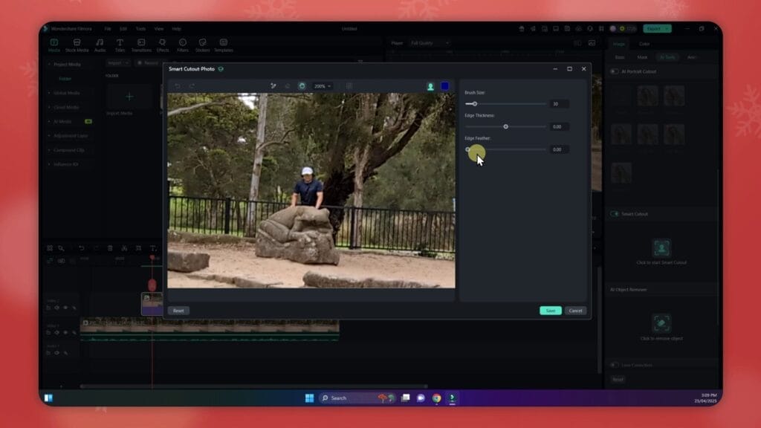The width and height of the screenshot is (761, 428).
Task: Save the Smart Cutout changes
Action: (550, 311)
